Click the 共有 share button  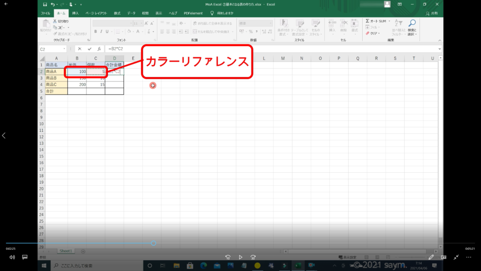click(x=431, y=13)
